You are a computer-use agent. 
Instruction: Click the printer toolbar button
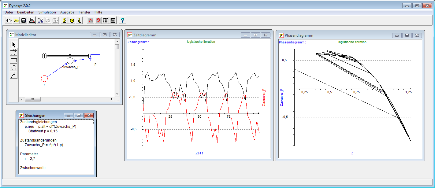point(32,20)
